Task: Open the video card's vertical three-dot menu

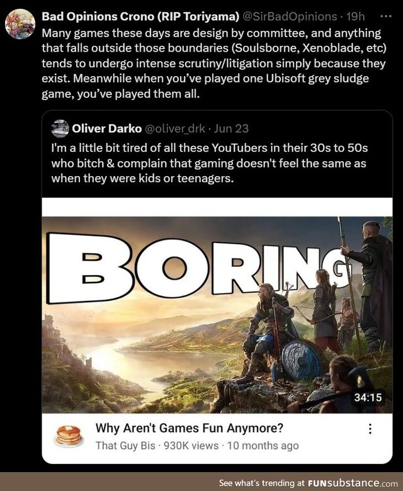Action: pos(370,429)
